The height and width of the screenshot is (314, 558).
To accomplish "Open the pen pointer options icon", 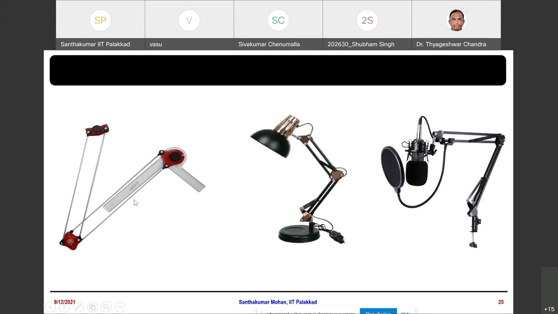I will [78, 307].
